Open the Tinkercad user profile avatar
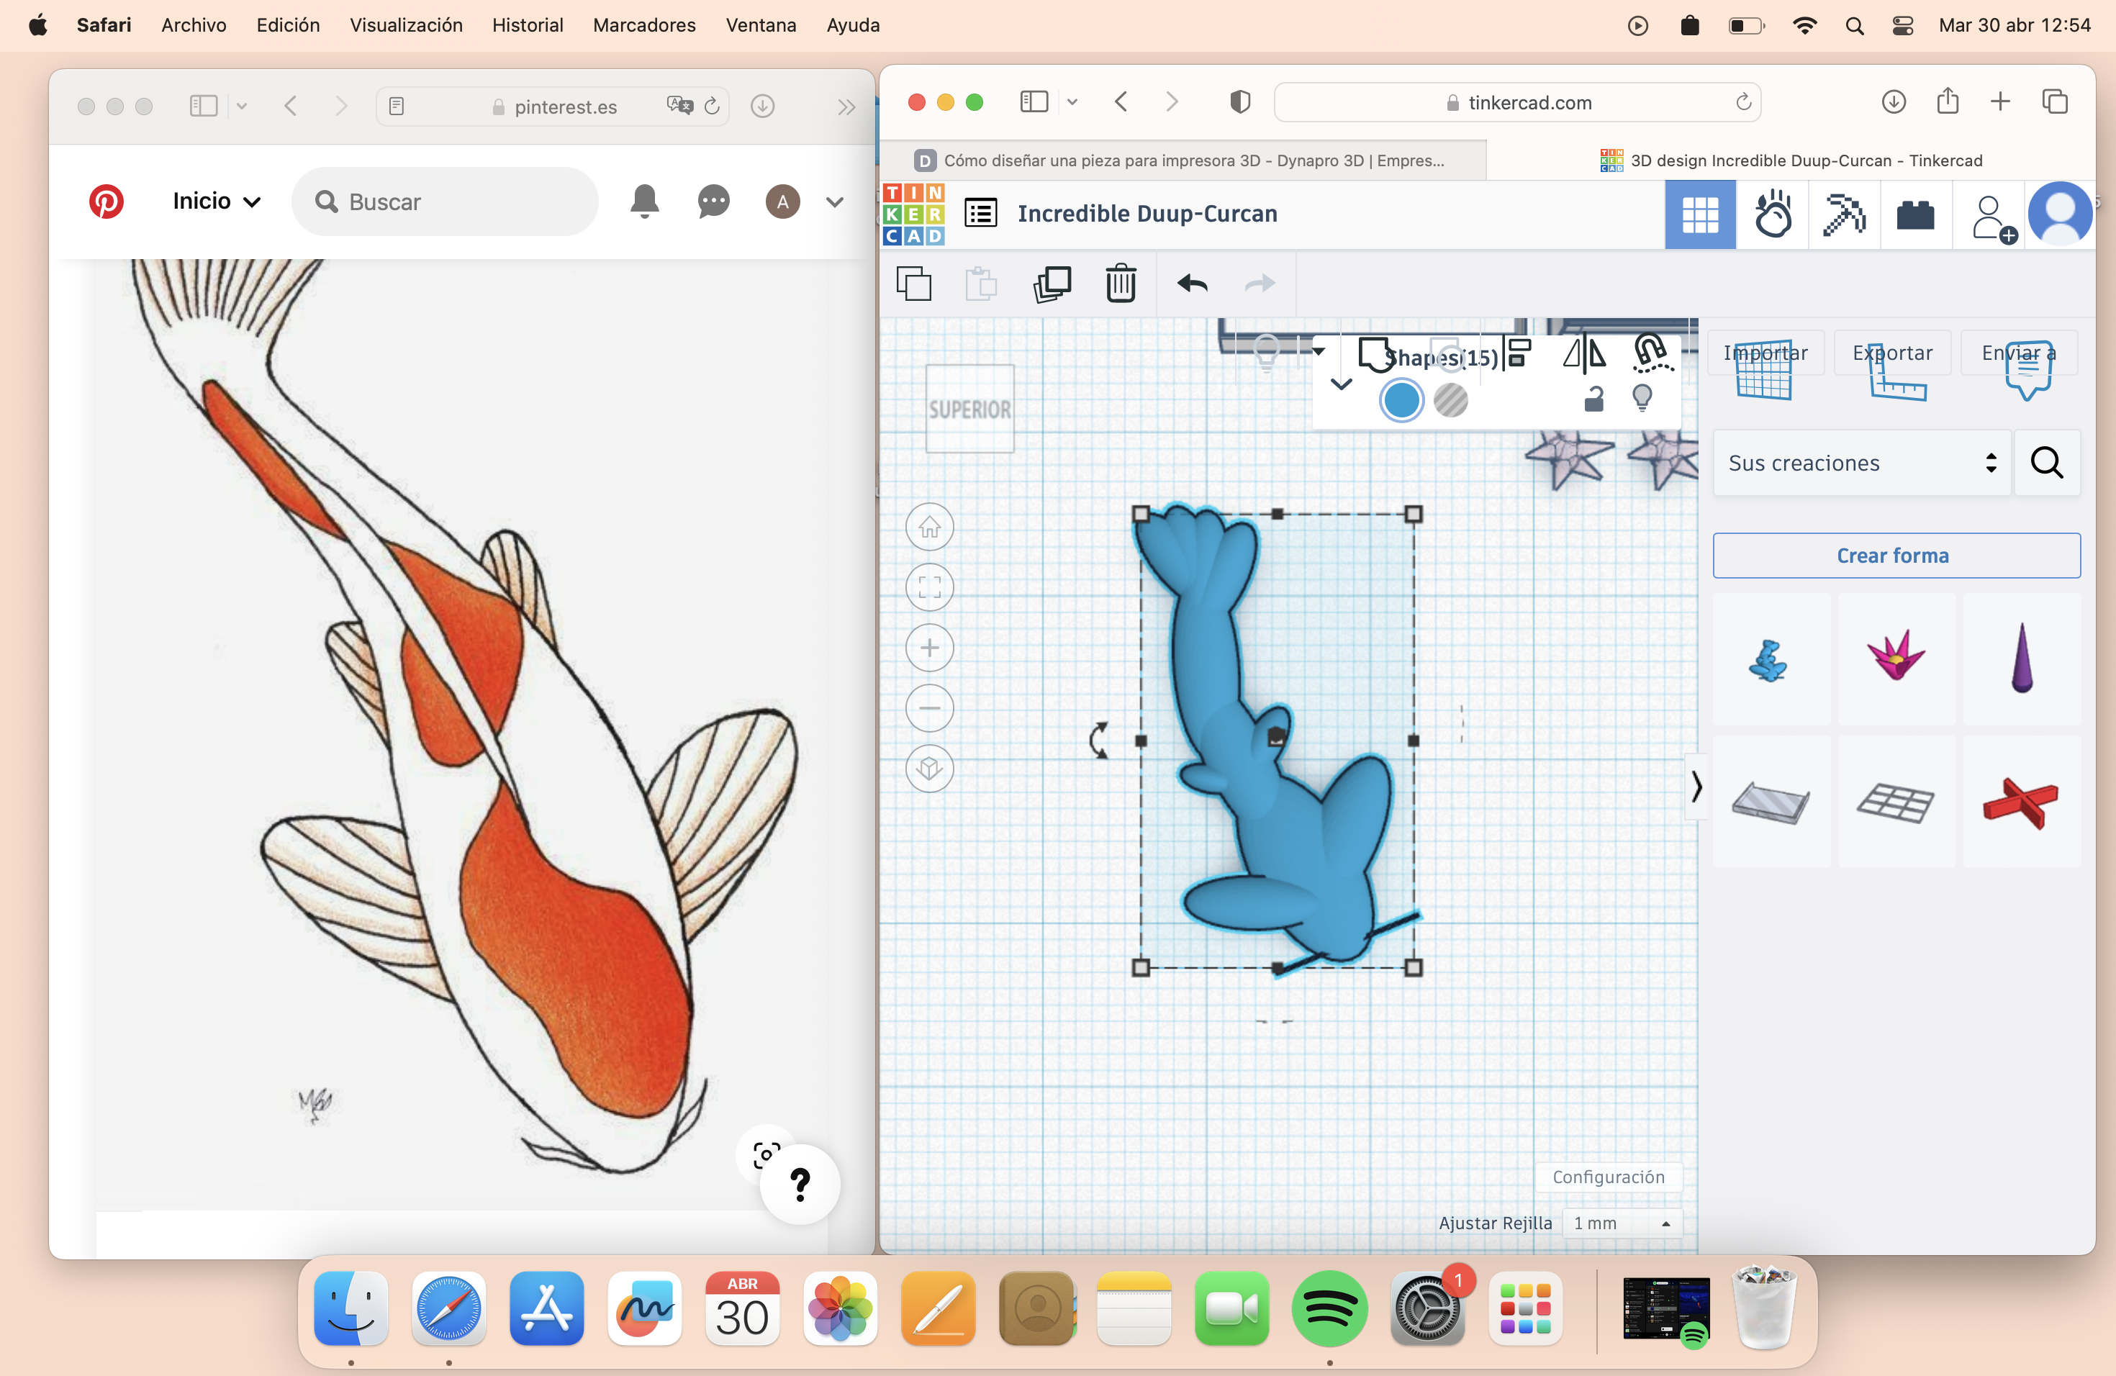This screenshot has width=2116, height=1376. click(x=2059, y=214)
